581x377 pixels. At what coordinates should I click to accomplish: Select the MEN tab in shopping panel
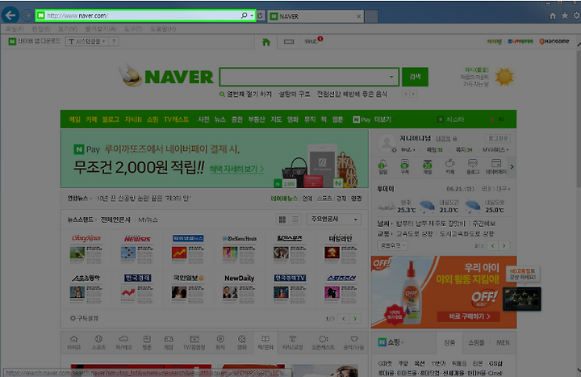point(503,342)
